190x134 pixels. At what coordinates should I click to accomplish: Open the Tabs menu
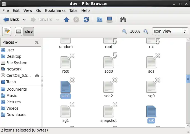(x=73, y=10)
